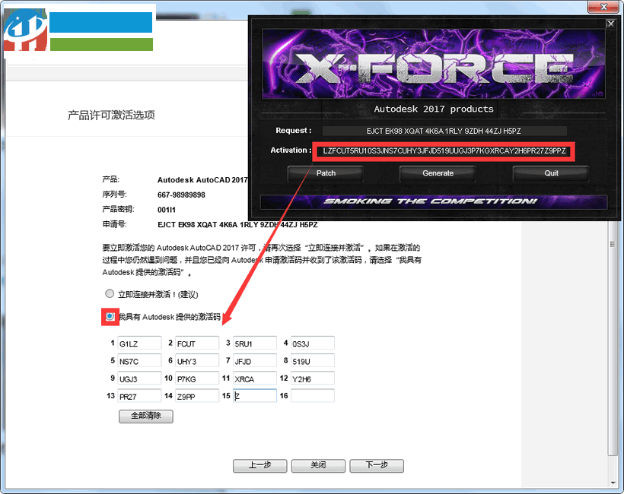Click activation field 15 containing Z
Viewport: 624px width, 494px height.
point(255,395)
